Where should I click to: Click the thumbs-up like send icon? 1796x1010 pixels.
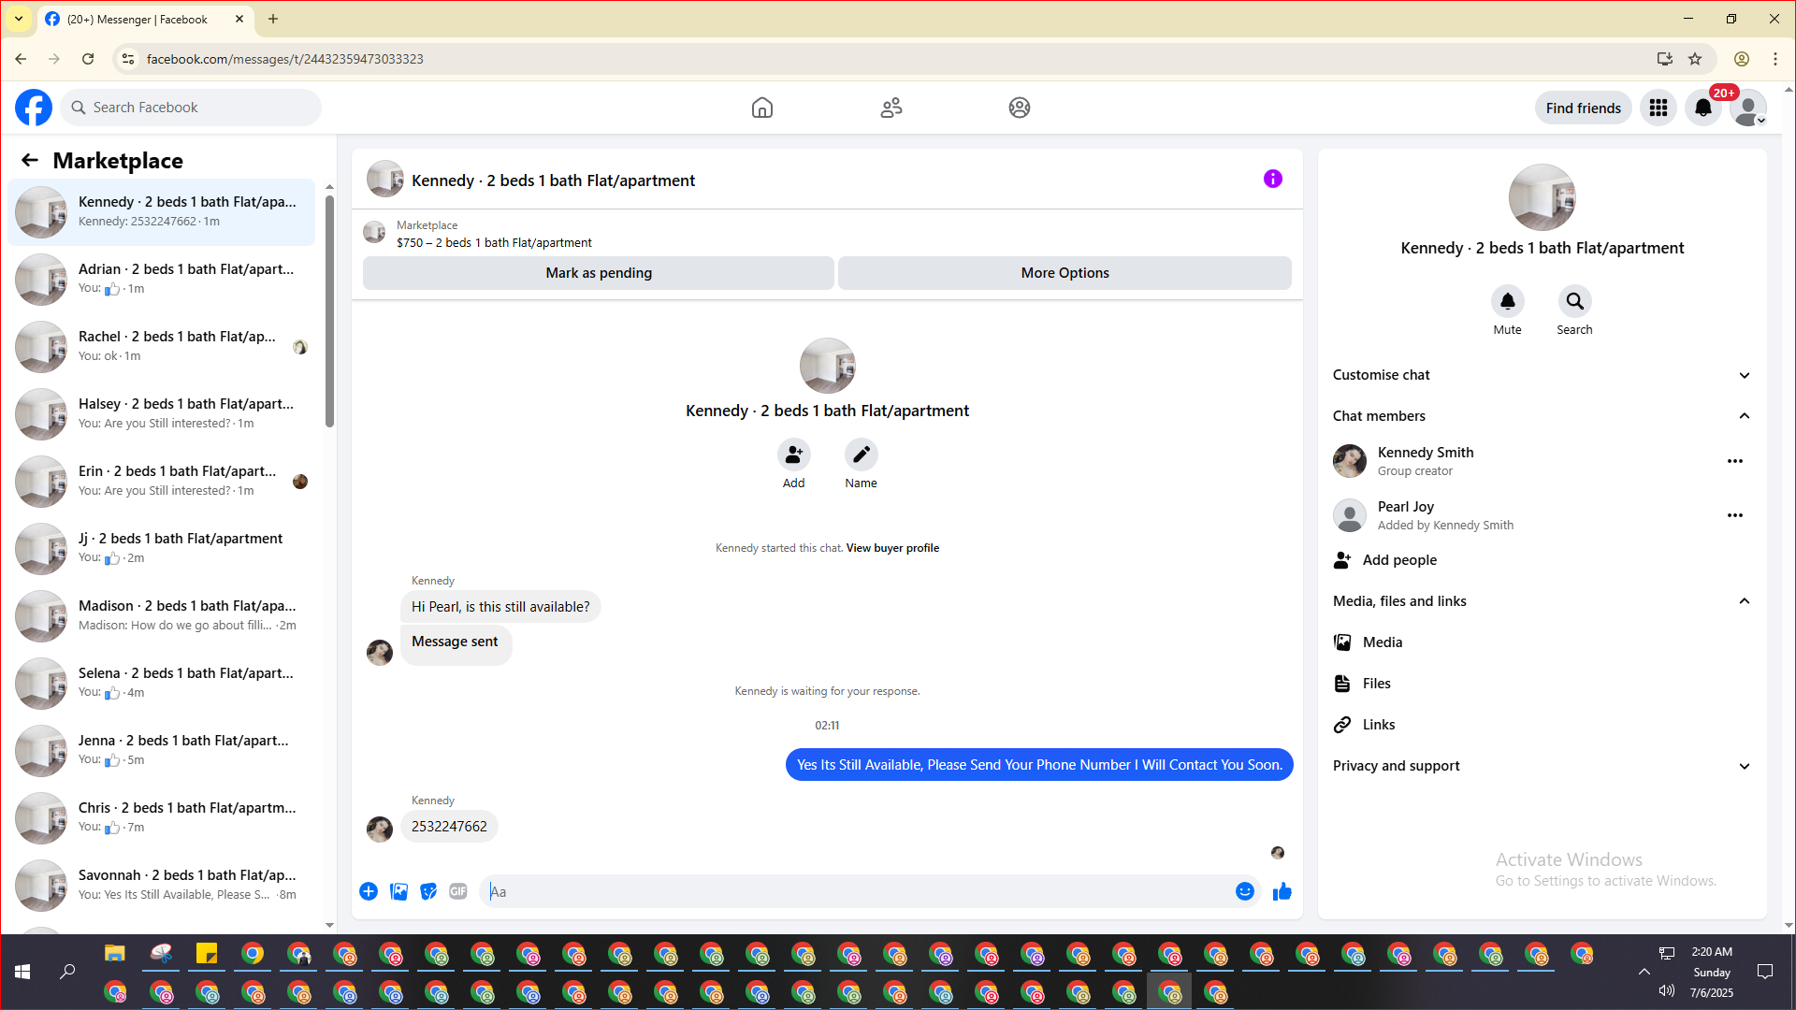1282,891
